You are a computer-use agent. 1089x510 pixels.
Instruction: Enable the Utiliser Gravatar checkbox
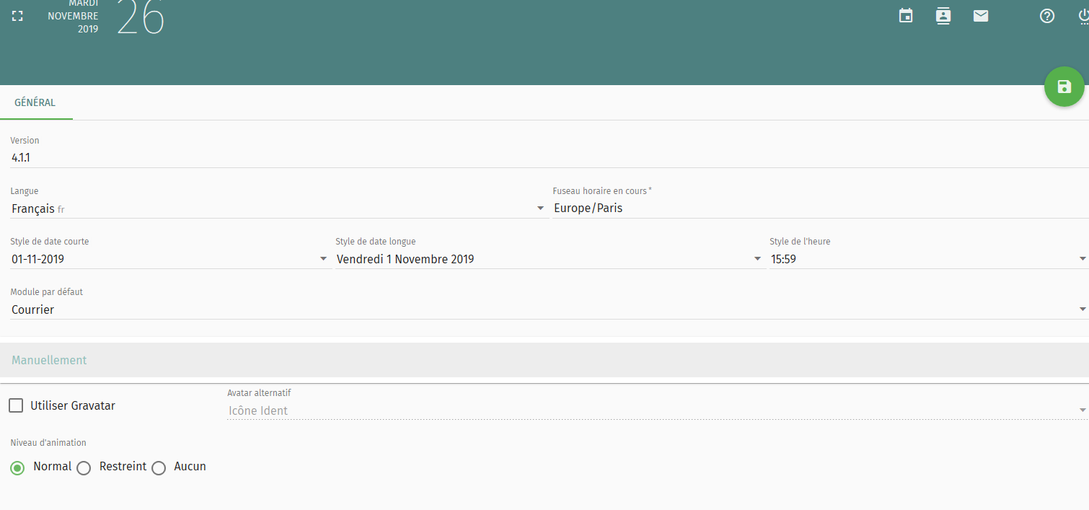tap(16, 405)
